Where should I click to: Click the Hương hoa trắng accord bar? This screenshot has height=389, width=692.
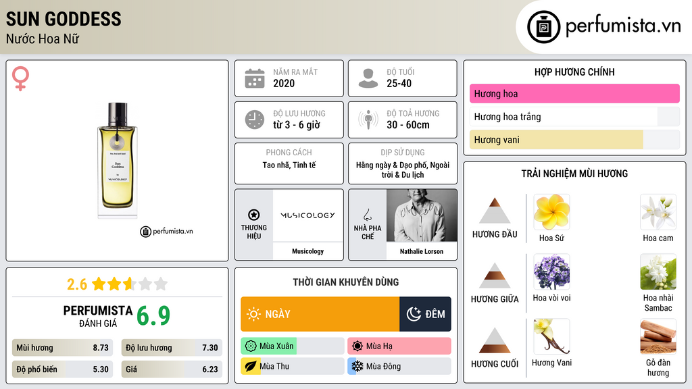point(574,117)
